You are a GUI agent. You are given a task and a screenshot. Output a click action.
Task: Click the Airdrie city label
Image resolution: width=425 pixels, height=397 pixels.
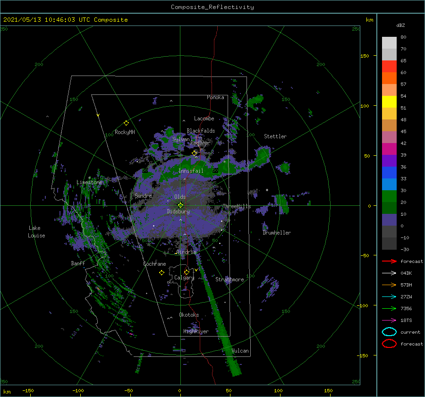pos(186,252)
